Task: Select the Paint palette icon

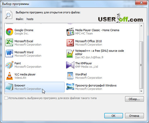Action: (x=9, y=65)
